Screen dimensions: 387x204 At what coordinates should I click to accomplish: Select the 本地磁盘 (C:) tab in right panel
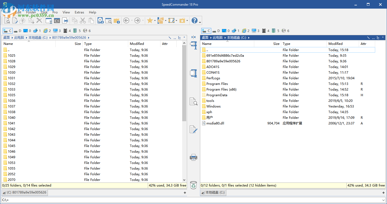[213, 192]
